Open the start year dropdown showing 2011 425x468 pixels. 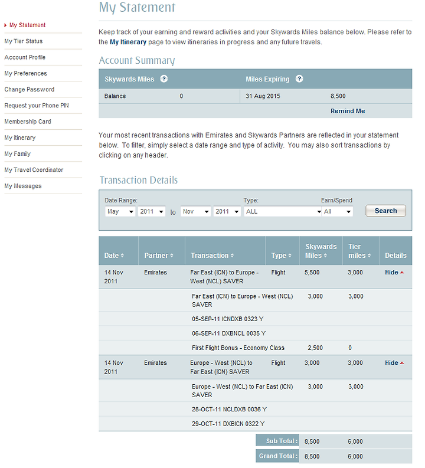[152, 211]
